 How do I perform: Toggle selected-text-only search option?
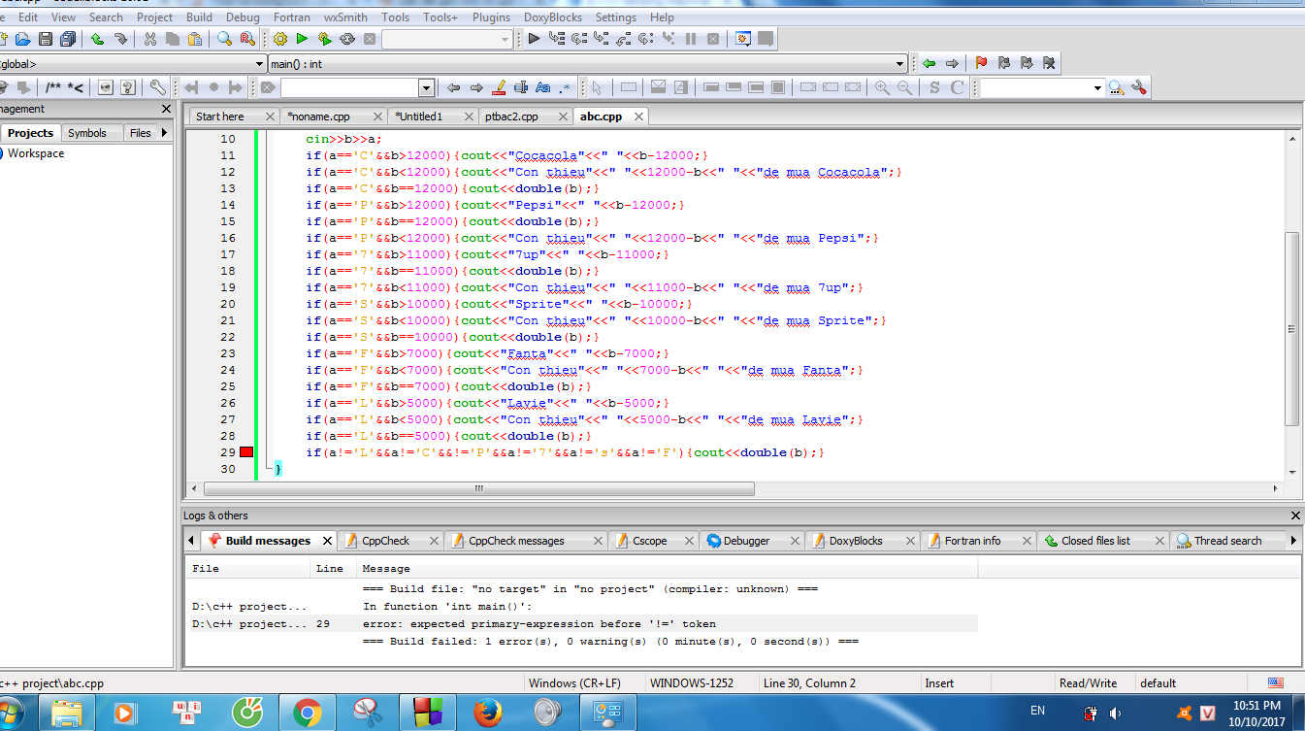coord(521,87)
